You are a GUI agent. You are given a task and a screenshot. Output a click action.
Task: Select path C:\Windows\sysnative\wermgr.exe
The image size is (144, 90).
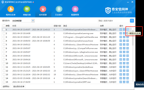78,33
